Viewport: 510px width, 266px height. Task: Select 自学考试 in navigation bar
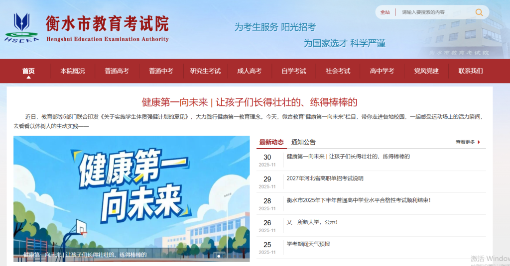[293, 71]
